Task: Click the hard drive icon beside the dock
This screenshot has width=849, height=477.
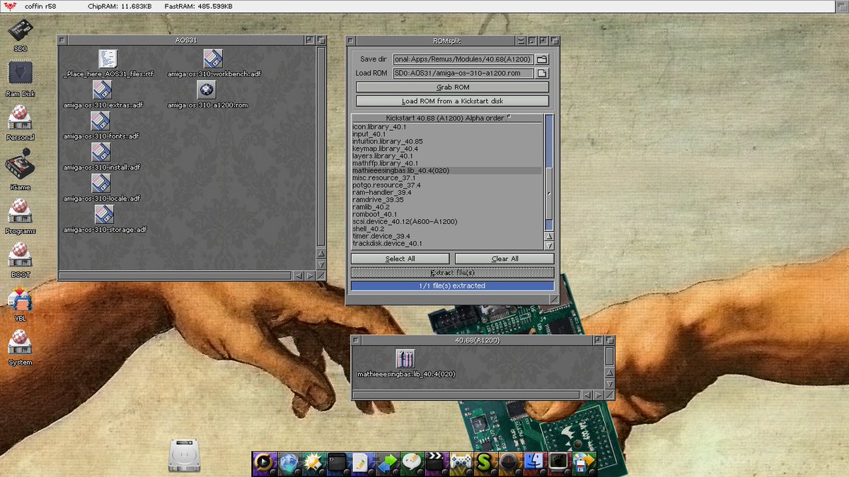Action: point(185,455)
